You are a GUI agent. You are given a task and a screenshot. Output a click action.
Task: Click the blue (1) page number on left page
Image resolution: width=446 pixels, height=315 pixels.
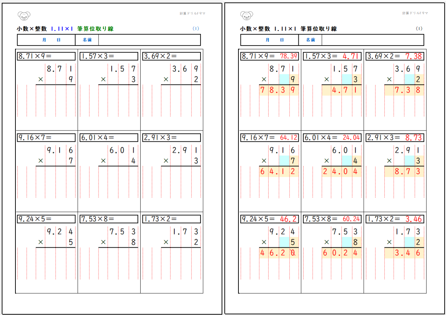196,29
